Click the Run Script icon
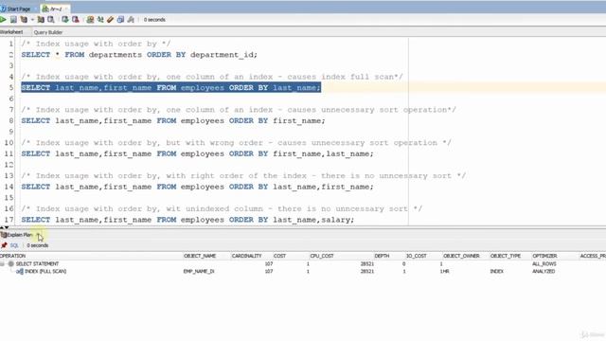 click(x=13, y=19)
